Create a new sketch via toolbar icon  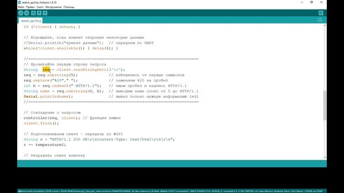[x=33, y=13]
